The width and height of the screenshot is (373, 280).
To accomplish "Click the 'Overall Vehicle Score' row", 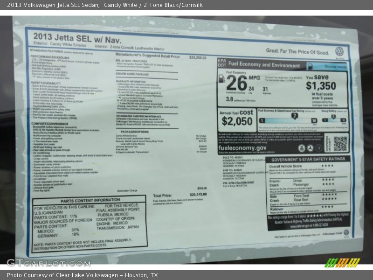I will (x=307, y=166).
